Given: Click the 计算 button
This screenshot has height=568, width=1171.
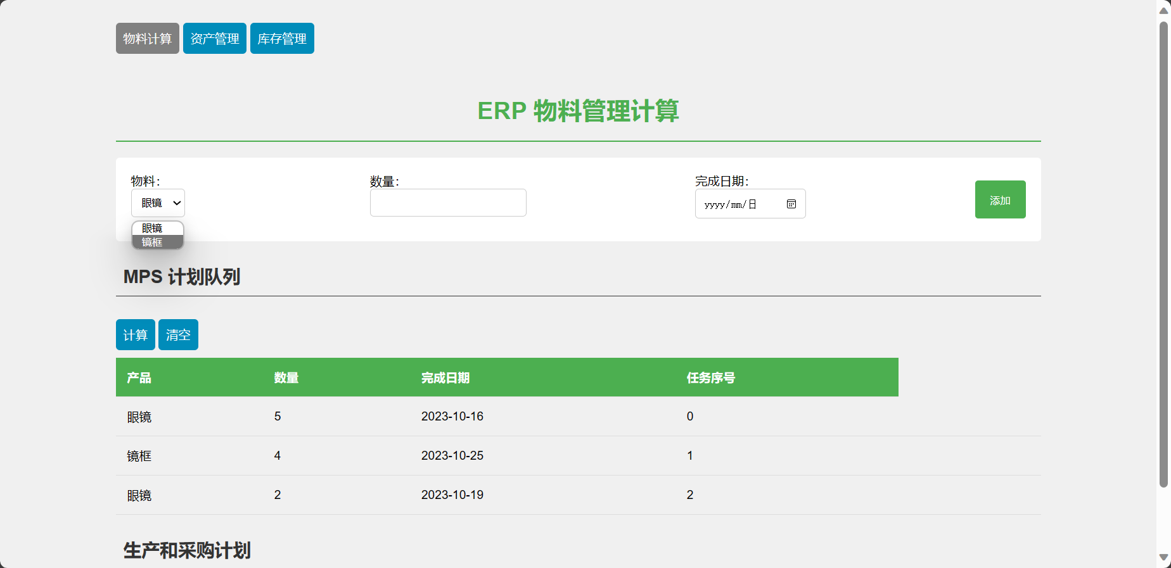Looking at the screenshot, I should (x=136, y=335).
